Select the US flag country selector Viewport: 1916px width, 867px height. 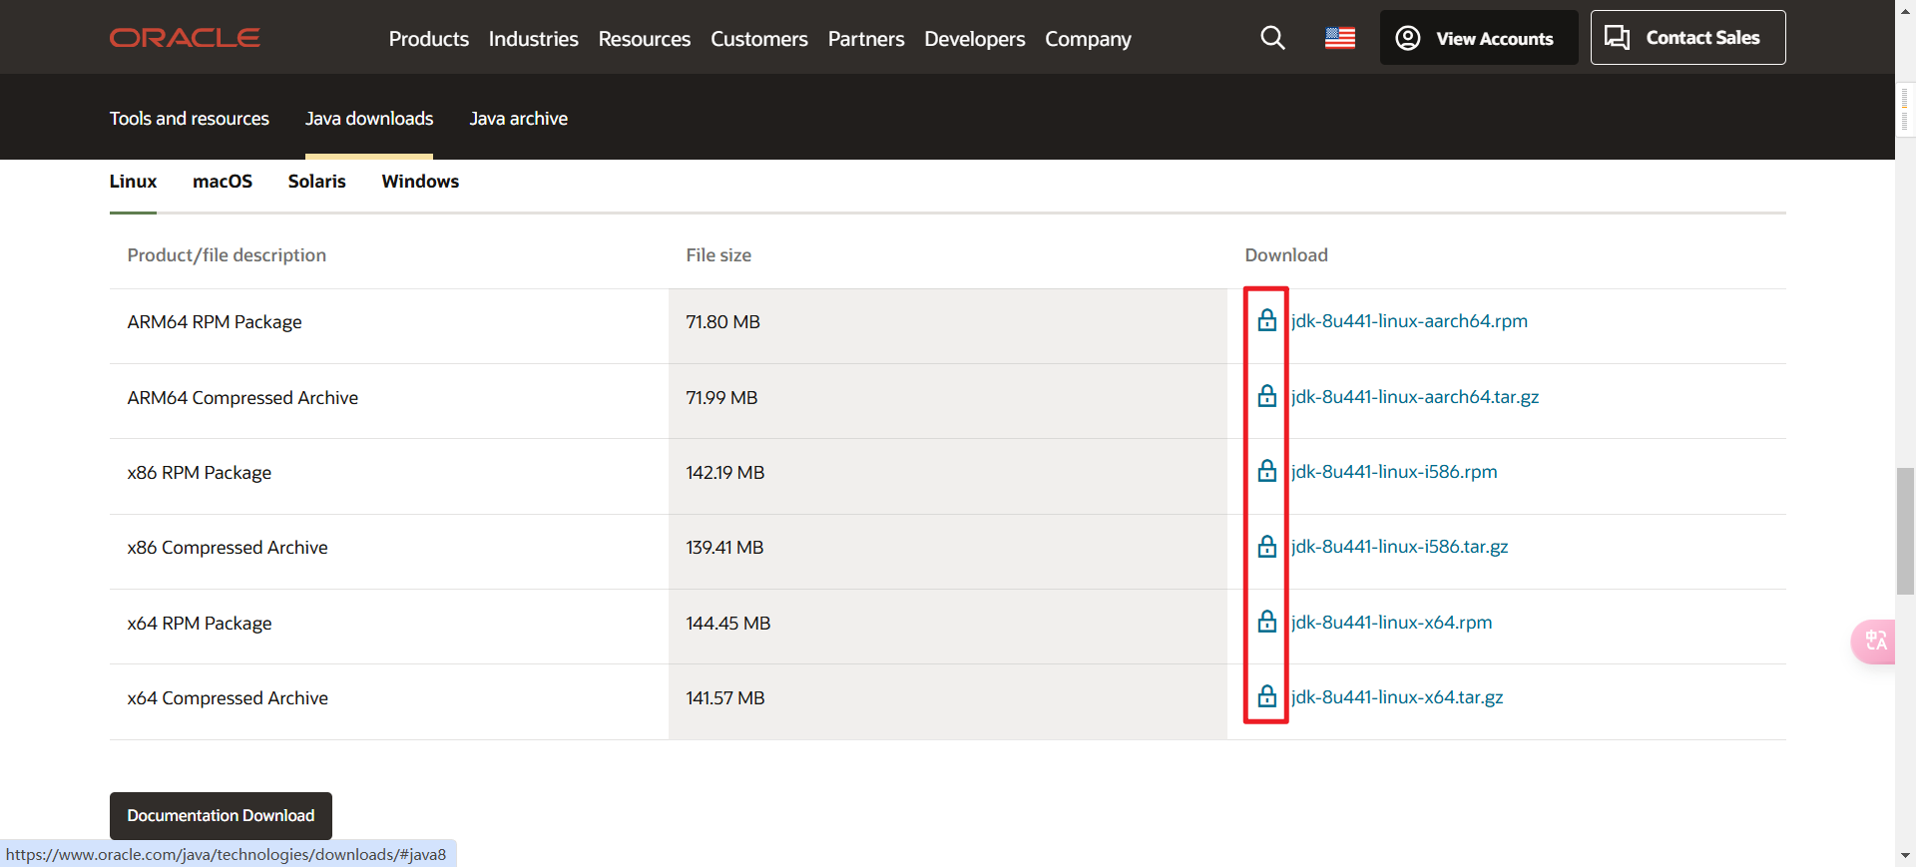click(1340, 38)
